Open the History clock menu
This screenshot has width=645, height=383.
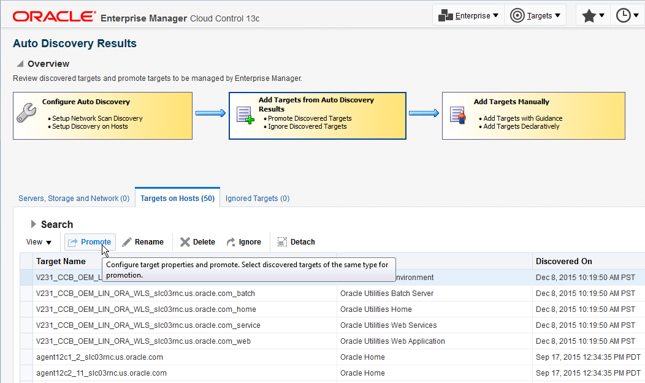point(627,16)
